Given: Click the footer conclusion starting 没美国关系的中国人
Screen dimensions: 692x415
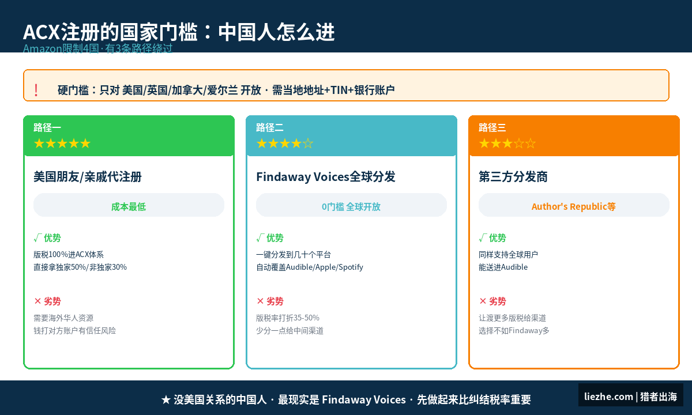Looking at the screenshot, I should pyautogui.click(x=346, y=399).
